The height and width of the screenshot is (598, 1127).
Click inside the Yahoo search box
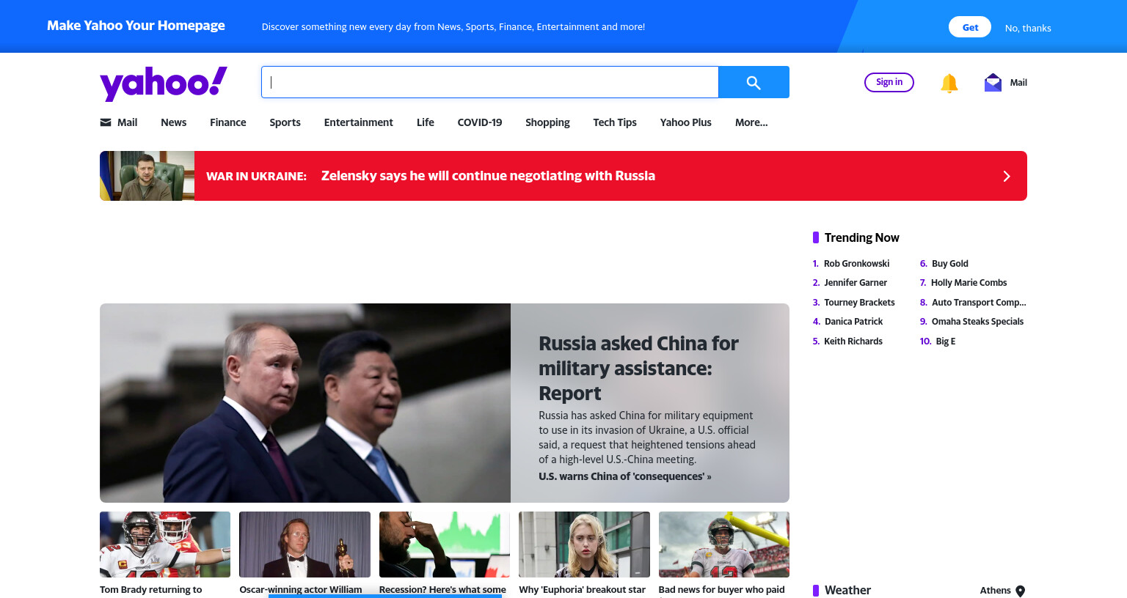click(489, 82)
